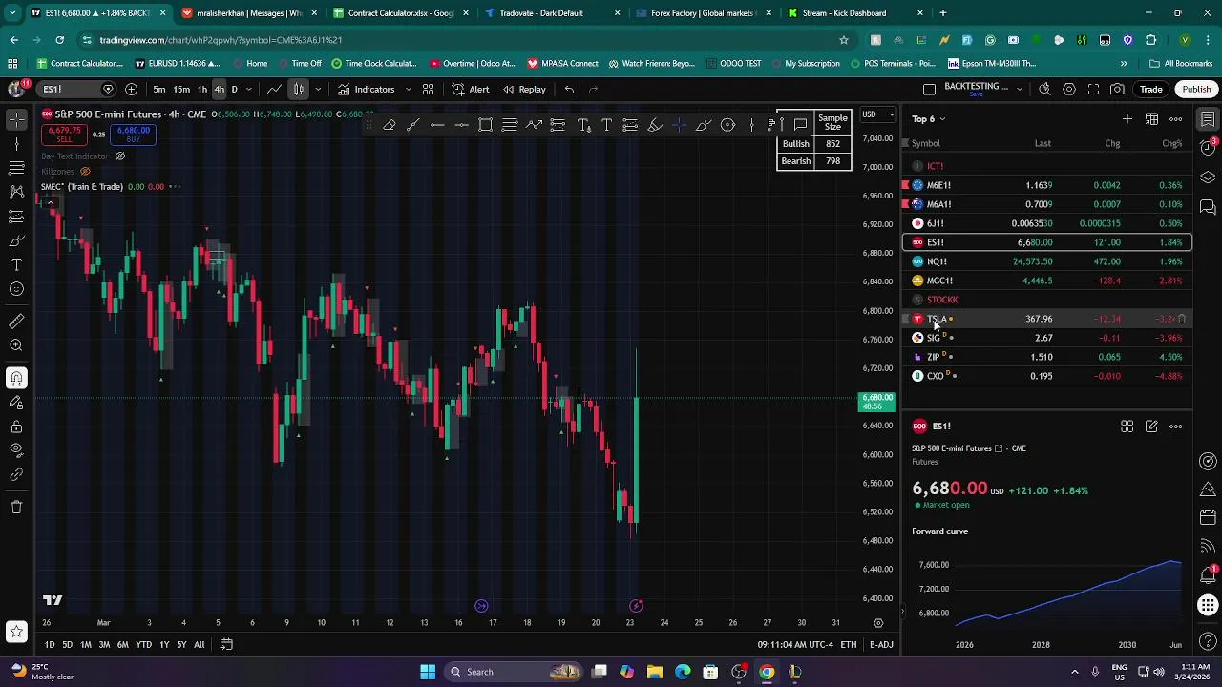This screenshot has width=1222, height=687.
Task: Expand the Top 6 watchlist dropdown
Action: [x=929, y=119]
